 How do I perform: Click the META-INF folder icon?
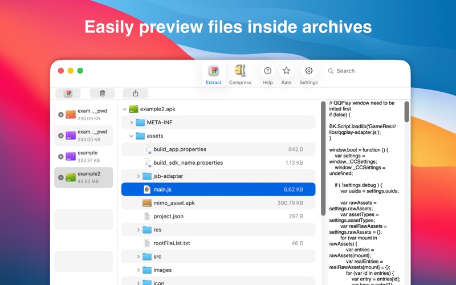pyautogui.click(x=140, y=123)
